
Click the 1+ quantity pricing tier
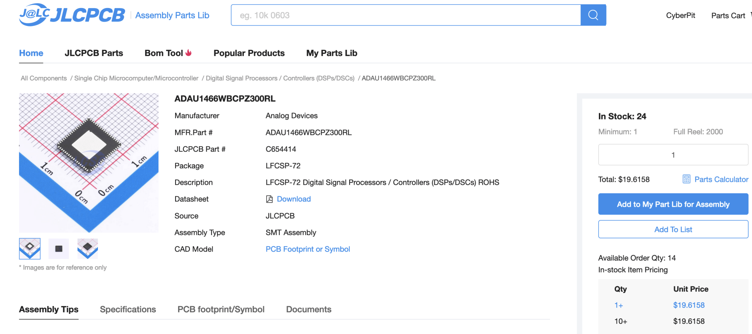(x=619, y=305)
